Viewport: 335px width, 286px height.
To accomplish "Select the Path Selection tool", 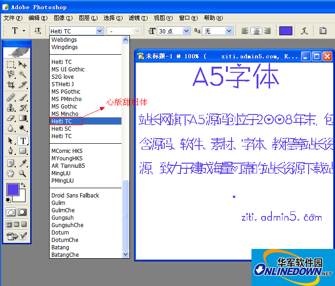I will tap(10, 140).
